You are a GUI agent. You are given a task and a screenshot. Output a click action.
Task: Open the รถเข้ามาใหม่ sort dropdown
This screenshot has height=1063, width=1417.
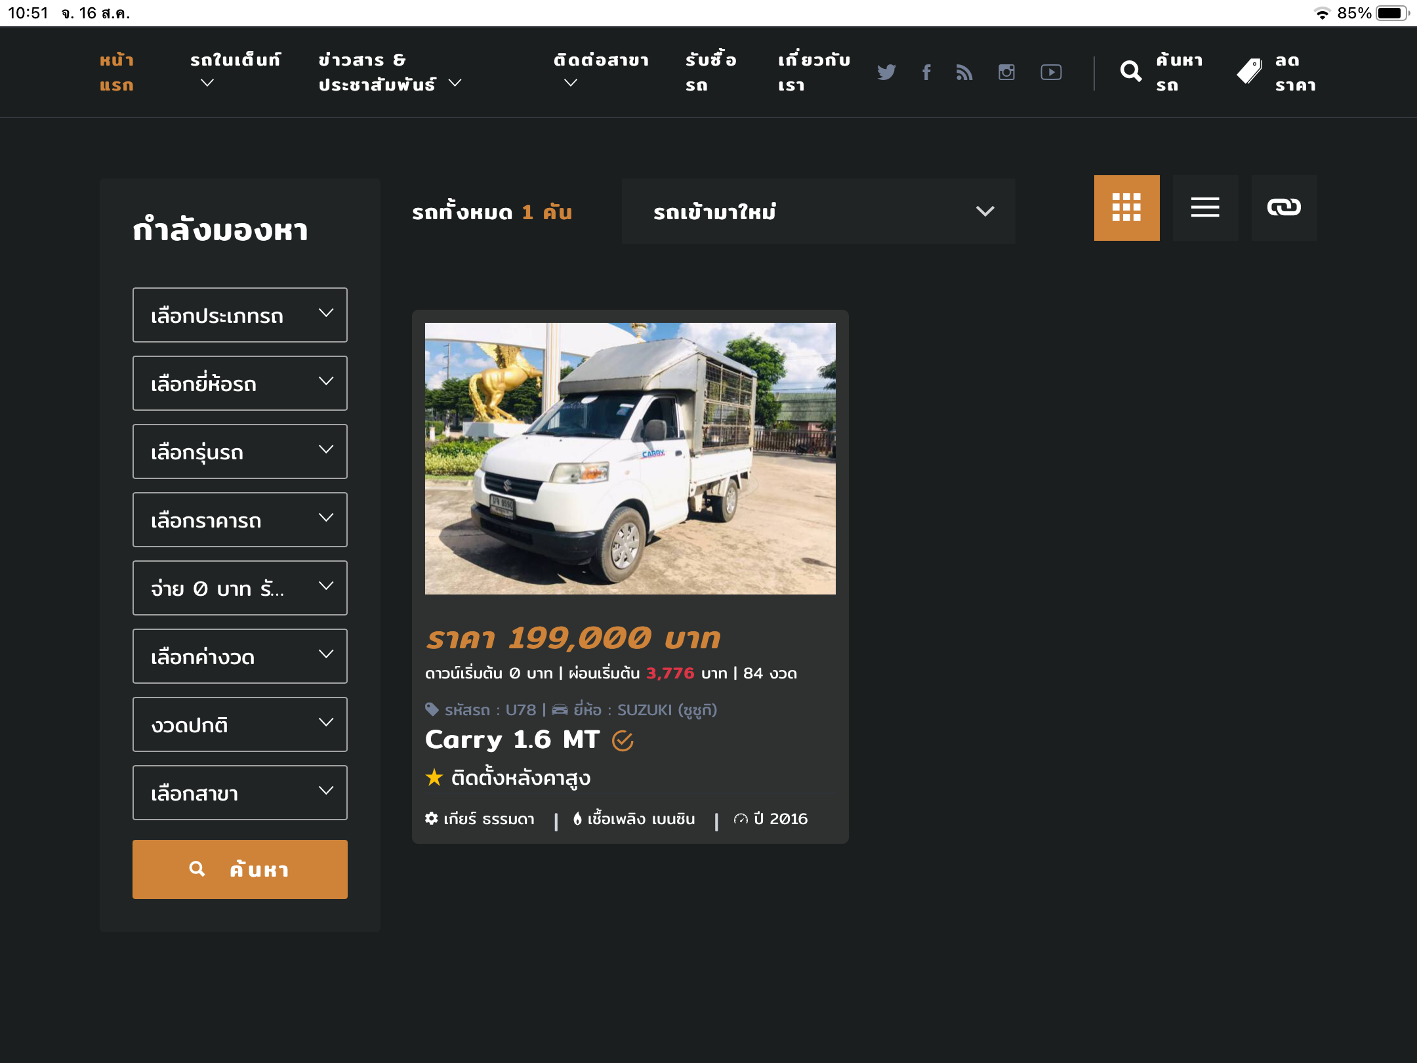point(818,211)
